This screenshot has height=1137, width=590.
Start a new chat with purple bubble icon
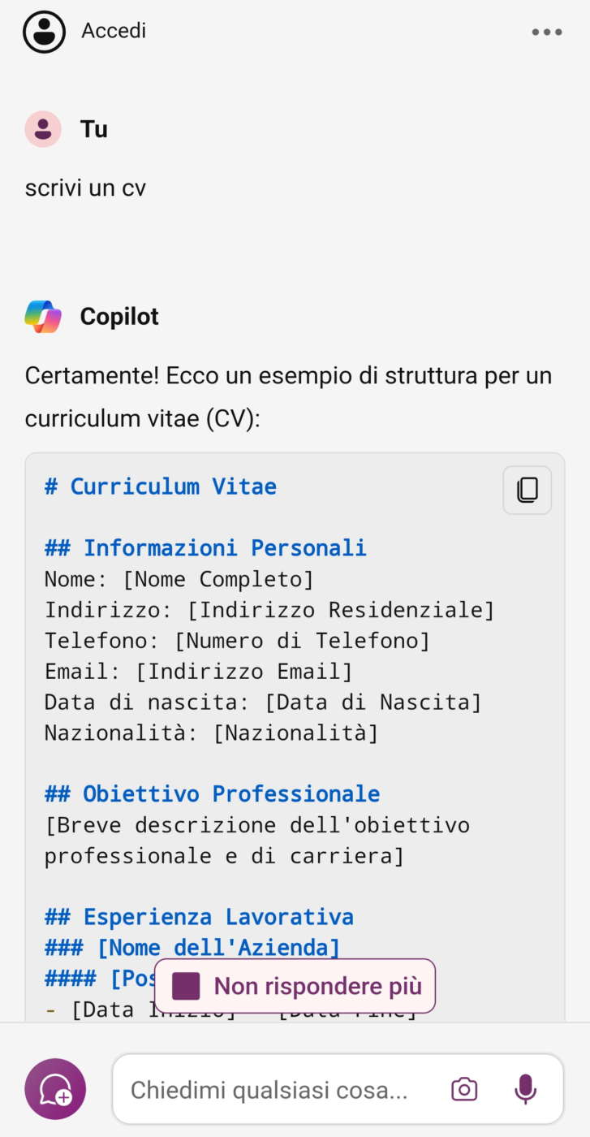pyautogui.click(x=55, y=1089)
